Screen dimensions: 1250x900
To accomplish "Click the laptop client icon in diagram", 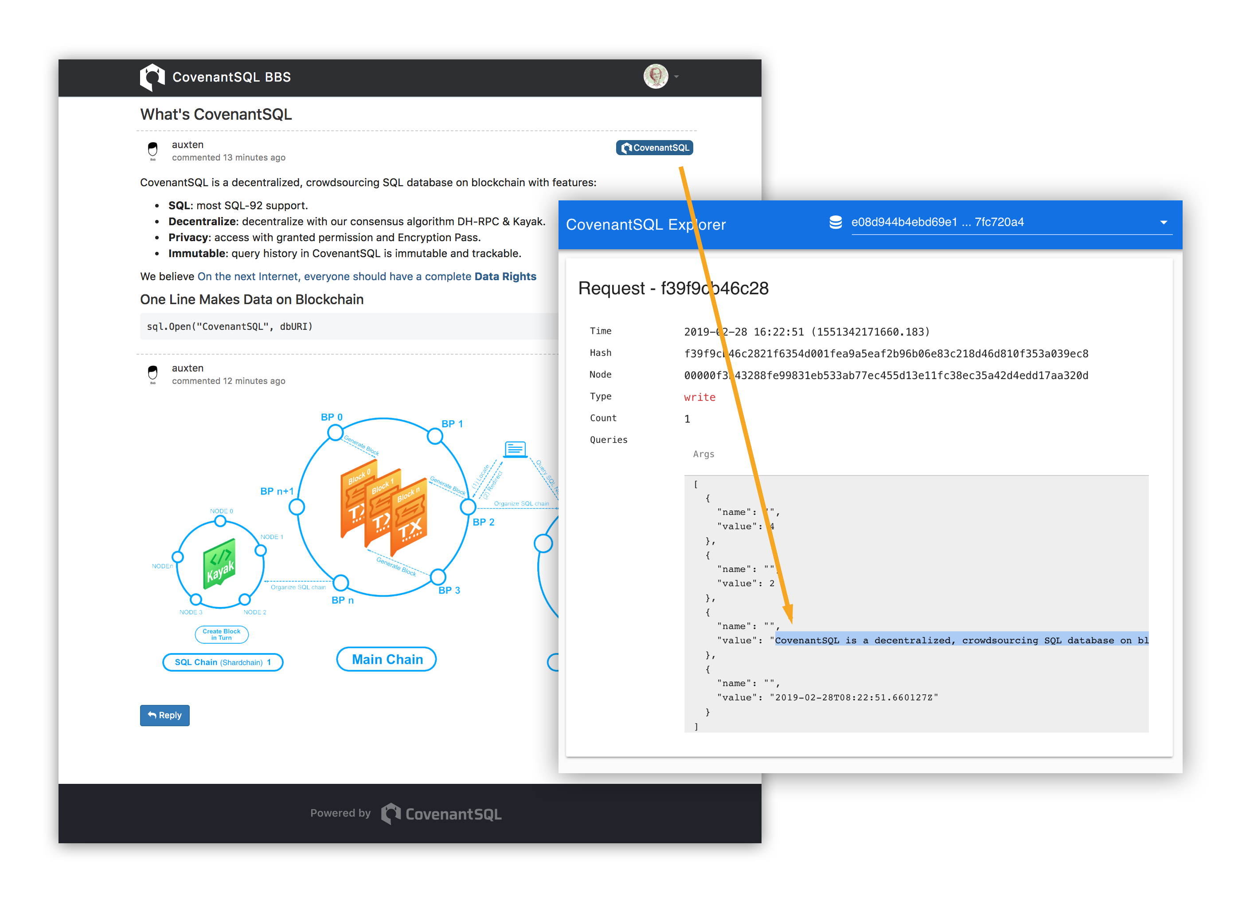I will point(515,449).
